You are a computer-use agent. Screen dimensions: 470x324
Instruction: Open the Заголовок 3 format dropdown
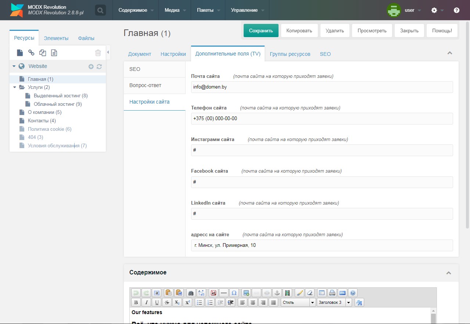click(348, 302)
